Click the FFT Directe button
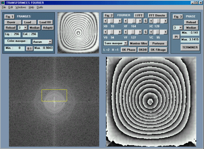Image resolution: width=204 pixels, height=149 pixels. (x=157, y=15)
